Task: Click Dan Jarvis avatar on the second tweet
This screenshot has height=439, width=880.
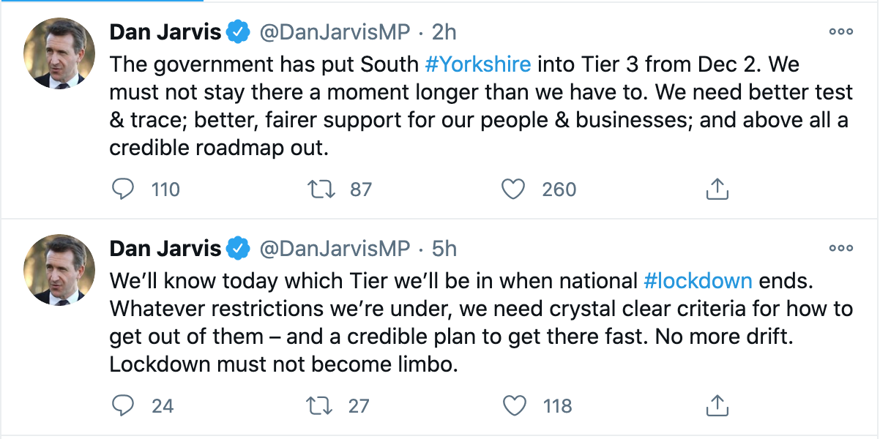Action: [x=59, y=269]
